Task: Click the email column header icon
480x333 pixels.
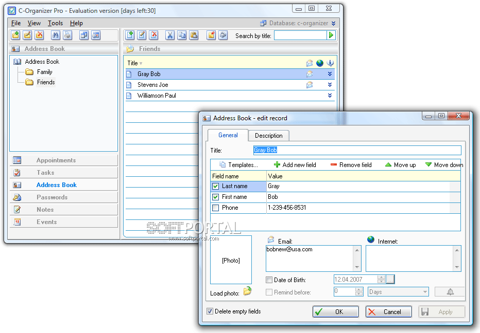Action: [310, 63]
